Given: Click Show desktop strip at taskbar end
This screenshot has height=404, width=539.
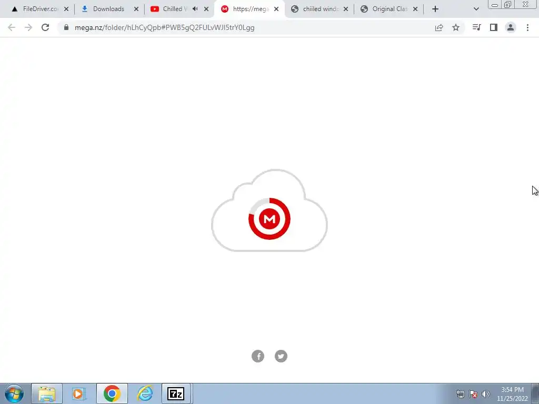Looking at the screenshot, I should [x=535, y=393].
